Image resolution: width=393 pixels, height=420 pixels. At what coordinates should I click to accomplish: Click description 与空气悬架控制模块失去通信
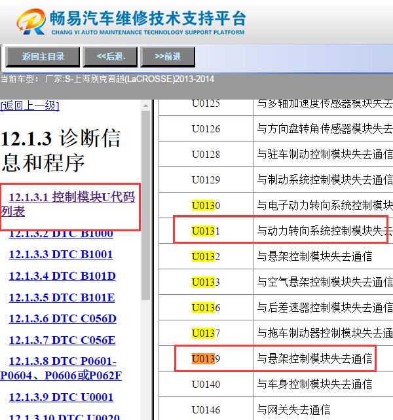(325, 282)
